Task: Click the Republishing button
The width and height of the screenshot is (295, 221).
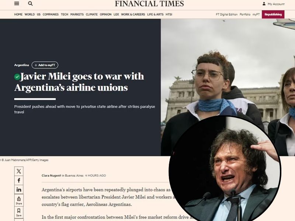Action: click(x=273, y=14)
